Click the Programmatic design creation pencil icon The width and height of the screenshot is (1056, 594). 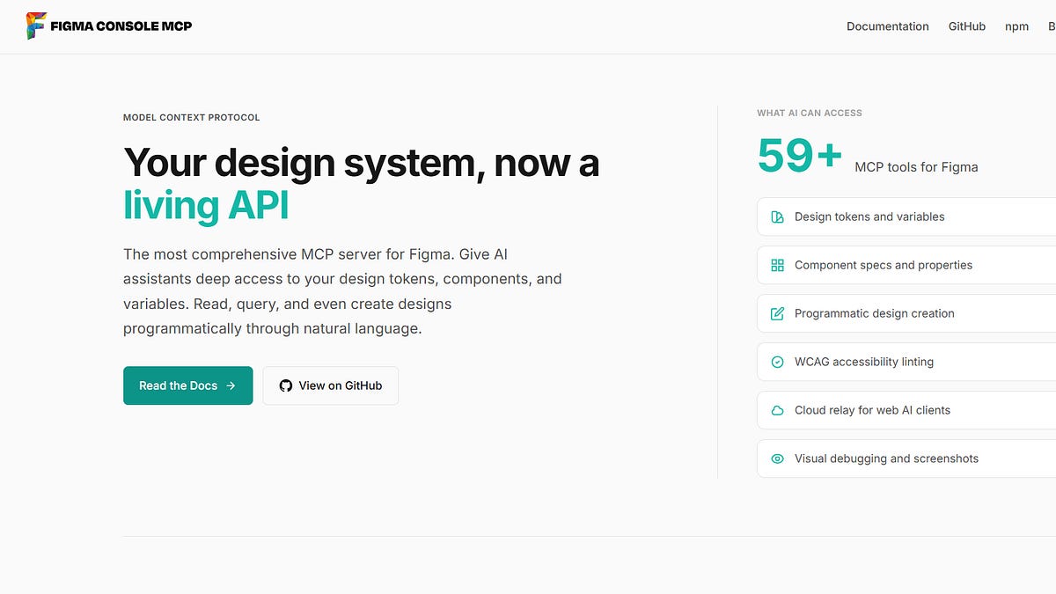click(777, 313)
